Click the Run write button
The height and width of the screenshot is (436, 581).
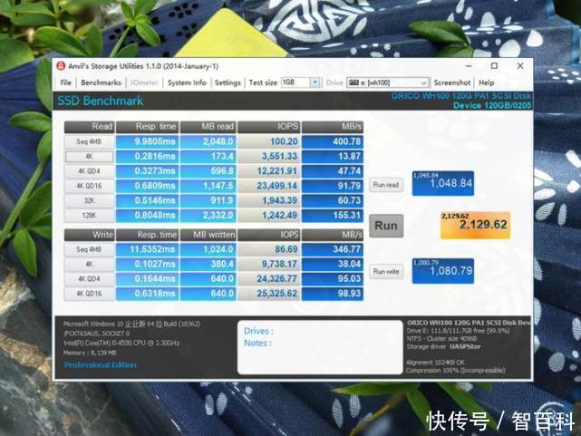tap(386, 272)
